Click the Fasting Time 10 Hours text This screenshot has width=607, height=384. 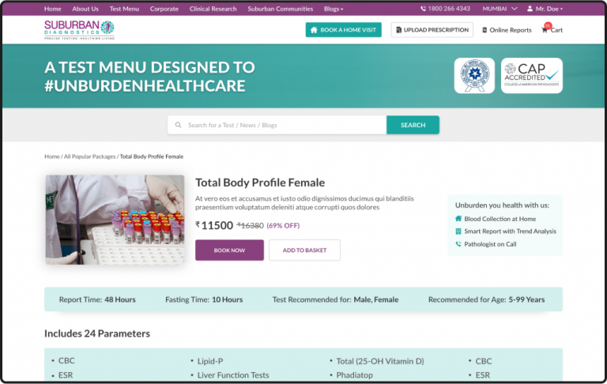204,299
